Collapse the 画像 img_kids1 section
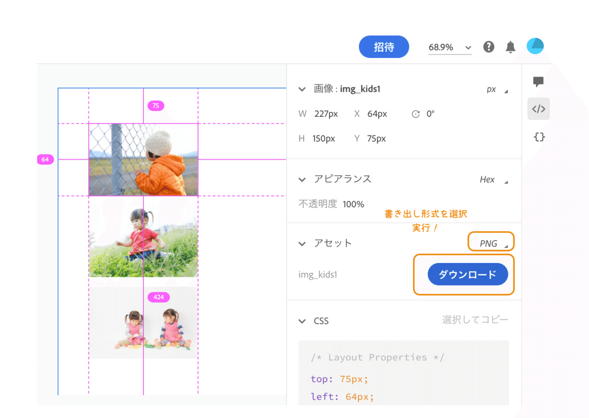 pos(302,89)
